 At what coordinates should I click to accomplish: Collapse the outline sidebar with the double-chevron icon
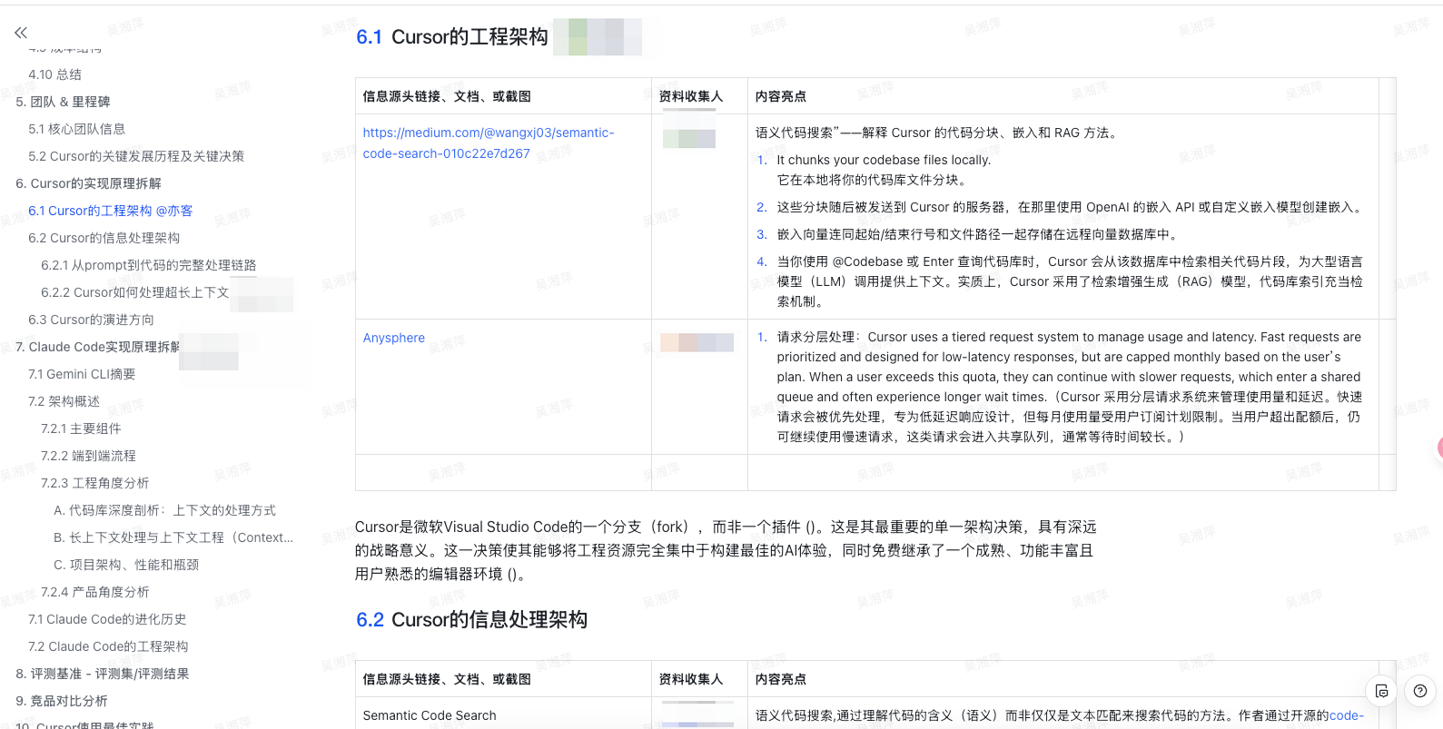click(x=21, y=33)
